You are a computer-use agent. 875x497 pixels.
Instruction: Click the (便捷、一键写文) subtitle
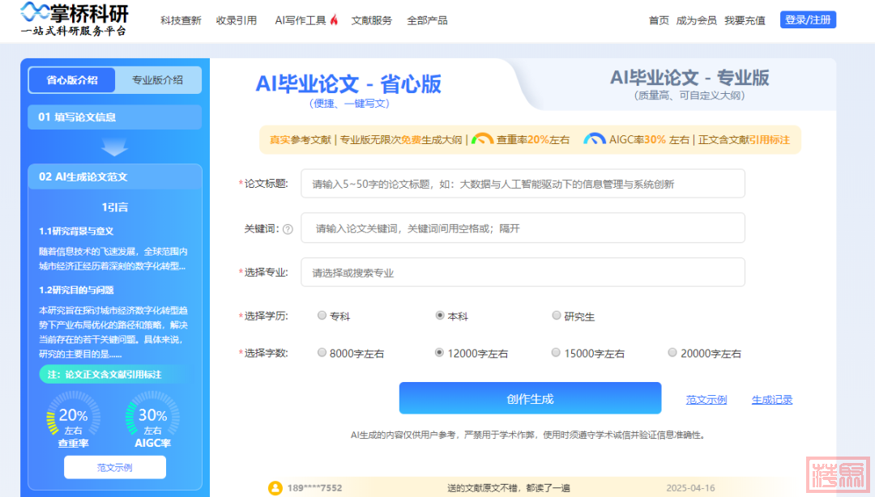tap(349, 104)
